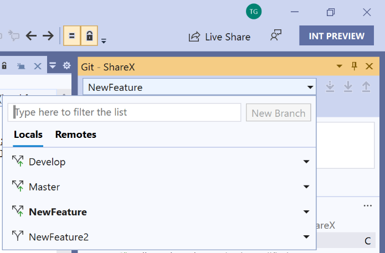Navigate backward with the left arrow
This screenshot has width=385, height=253.
[31, 36]
